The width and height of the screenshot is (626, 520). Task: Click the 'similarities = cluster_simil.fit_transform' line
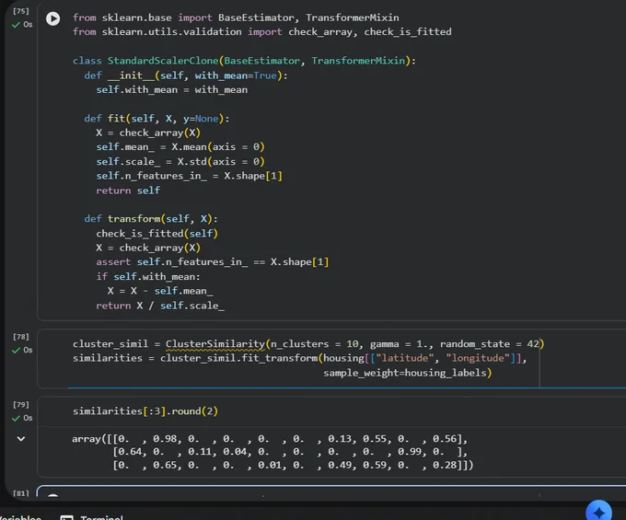[x=299, y=358]
